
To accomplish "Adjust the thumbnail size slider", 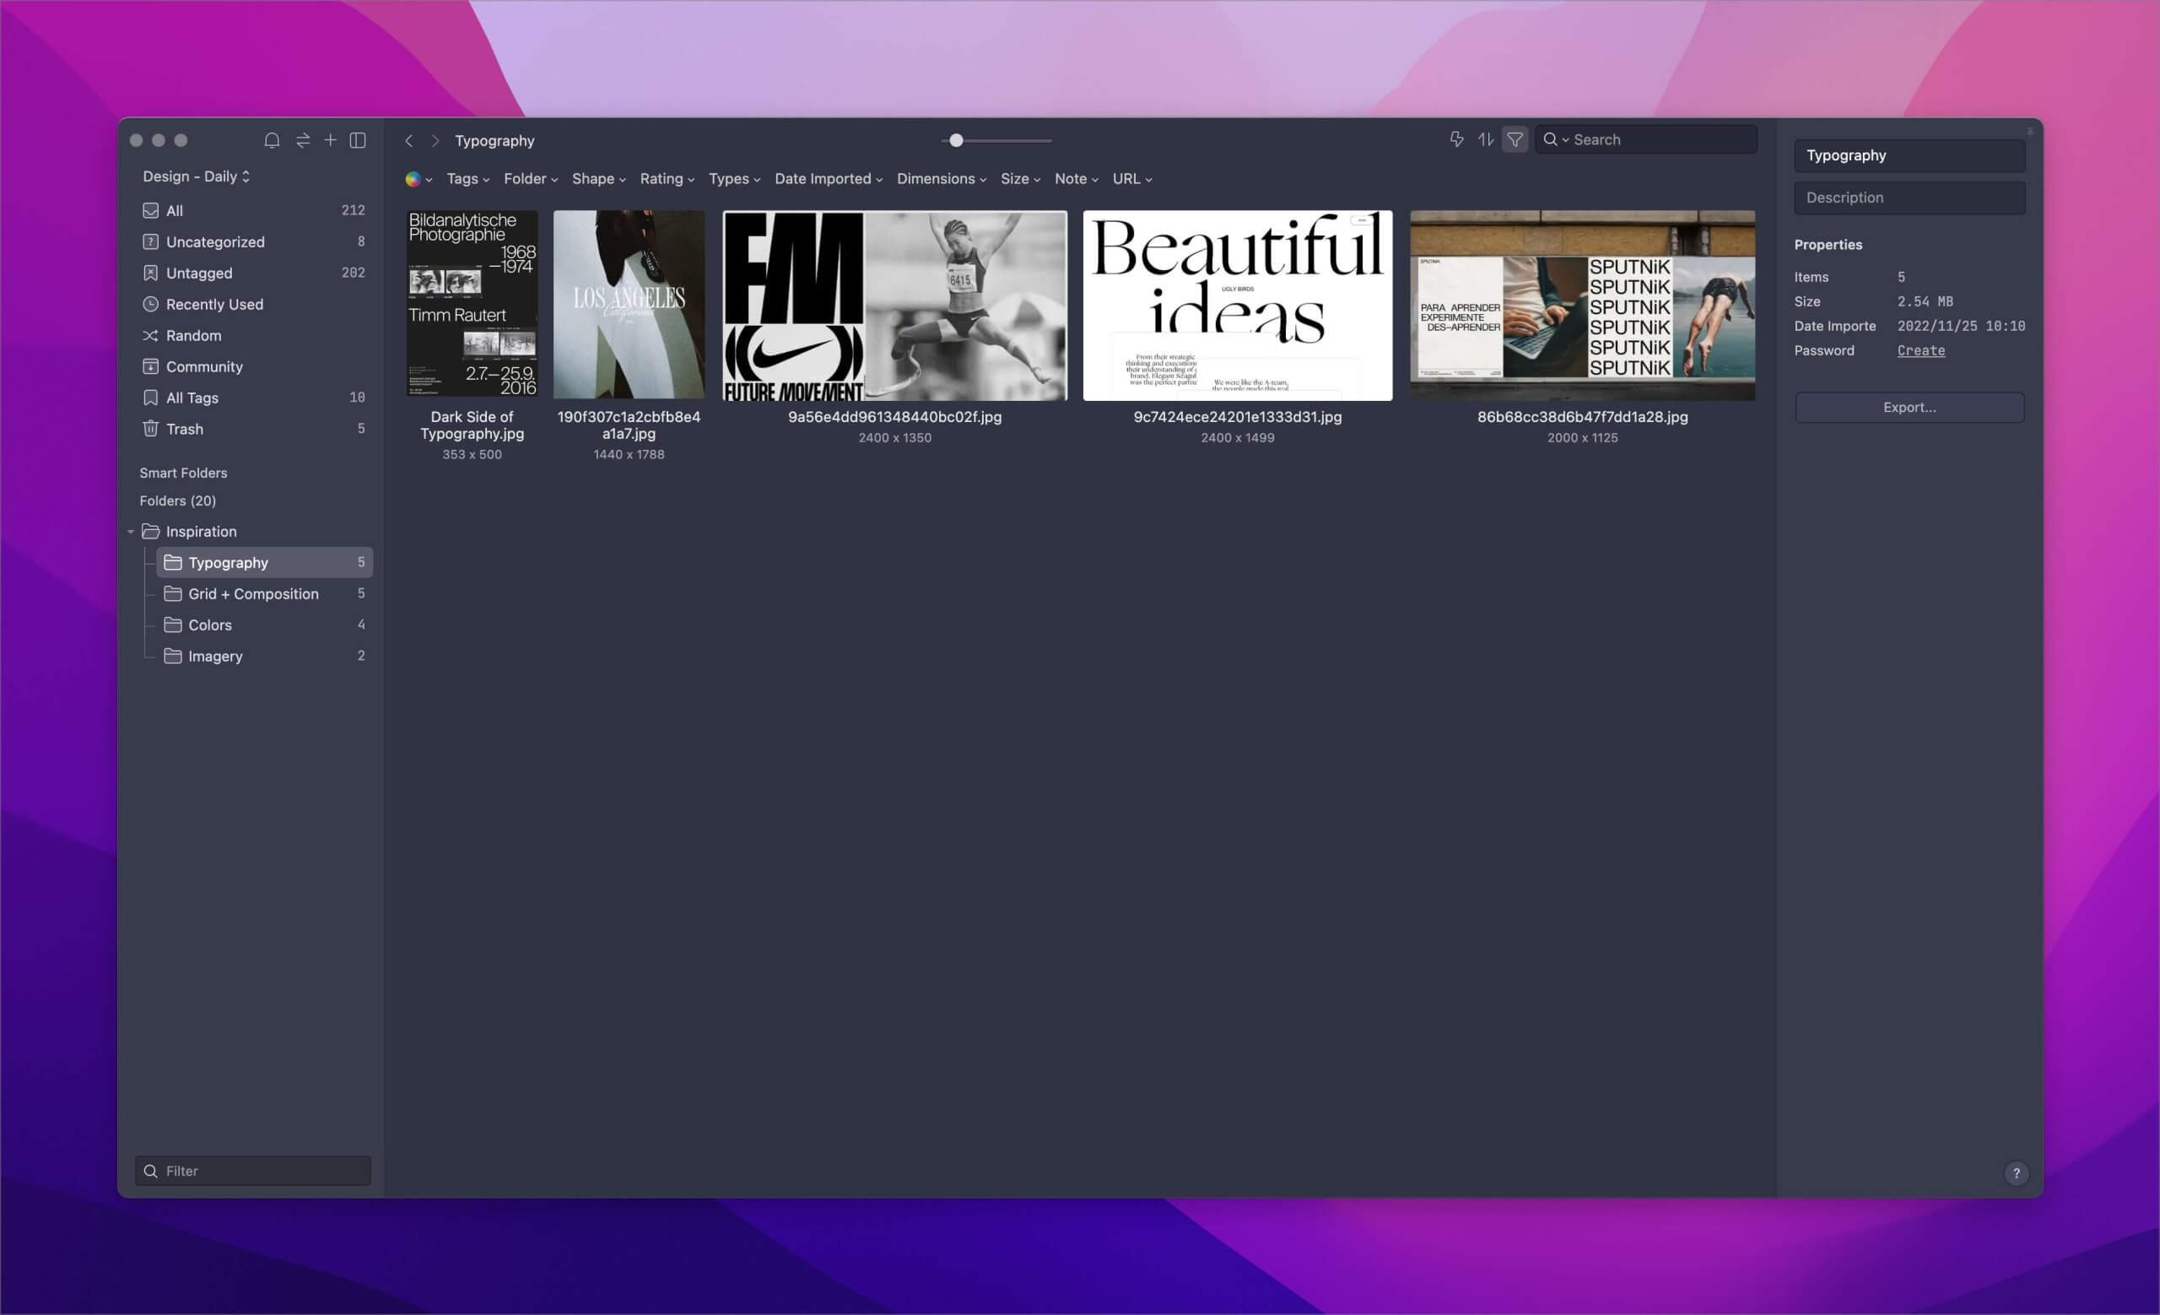I will 957,140.
